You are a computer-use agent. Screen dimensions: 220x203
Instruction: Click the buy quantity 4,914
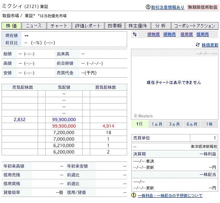(x=108, y=126)
